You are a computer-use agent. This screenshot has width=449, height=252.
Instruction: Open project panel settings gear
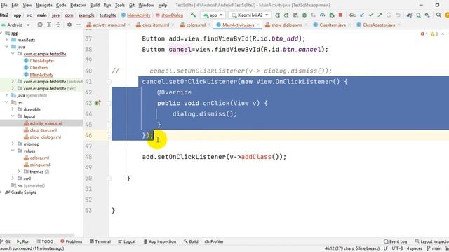pos(69,25)
